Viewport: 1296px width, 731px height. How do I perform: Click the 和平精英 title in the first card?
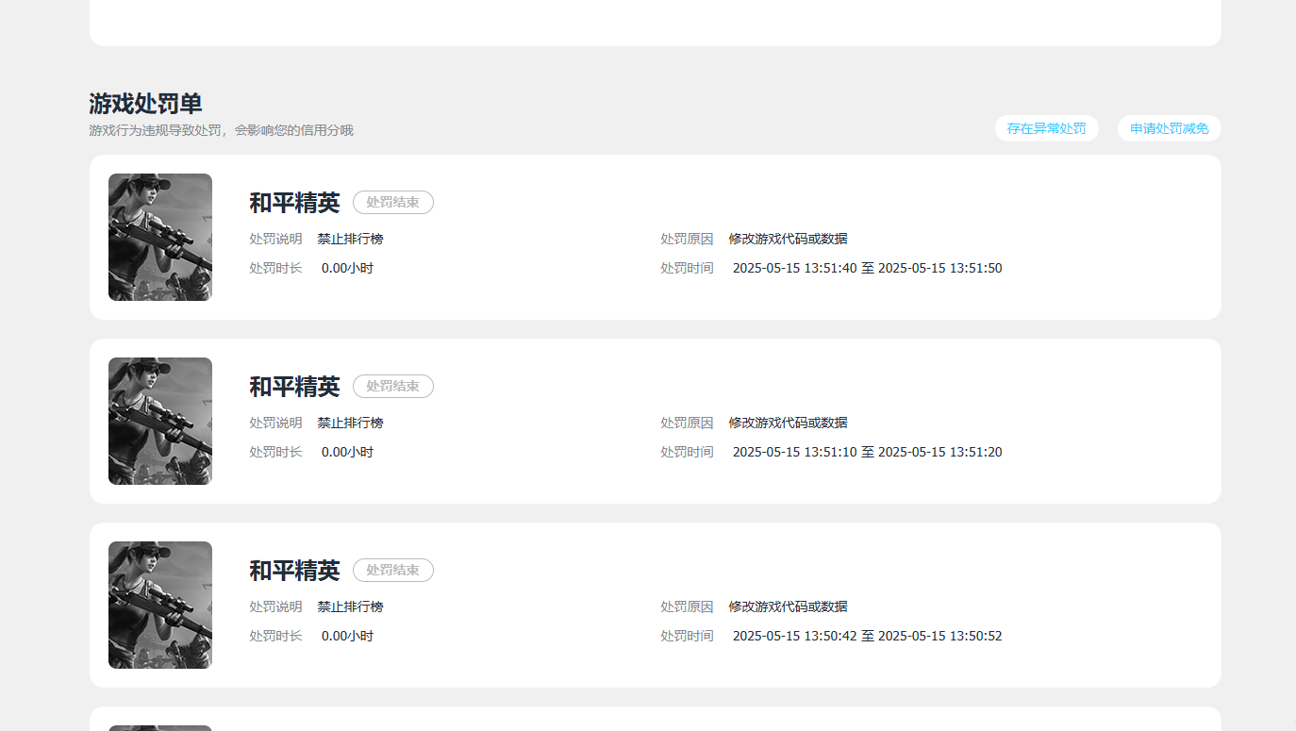(x=294, y=203)
